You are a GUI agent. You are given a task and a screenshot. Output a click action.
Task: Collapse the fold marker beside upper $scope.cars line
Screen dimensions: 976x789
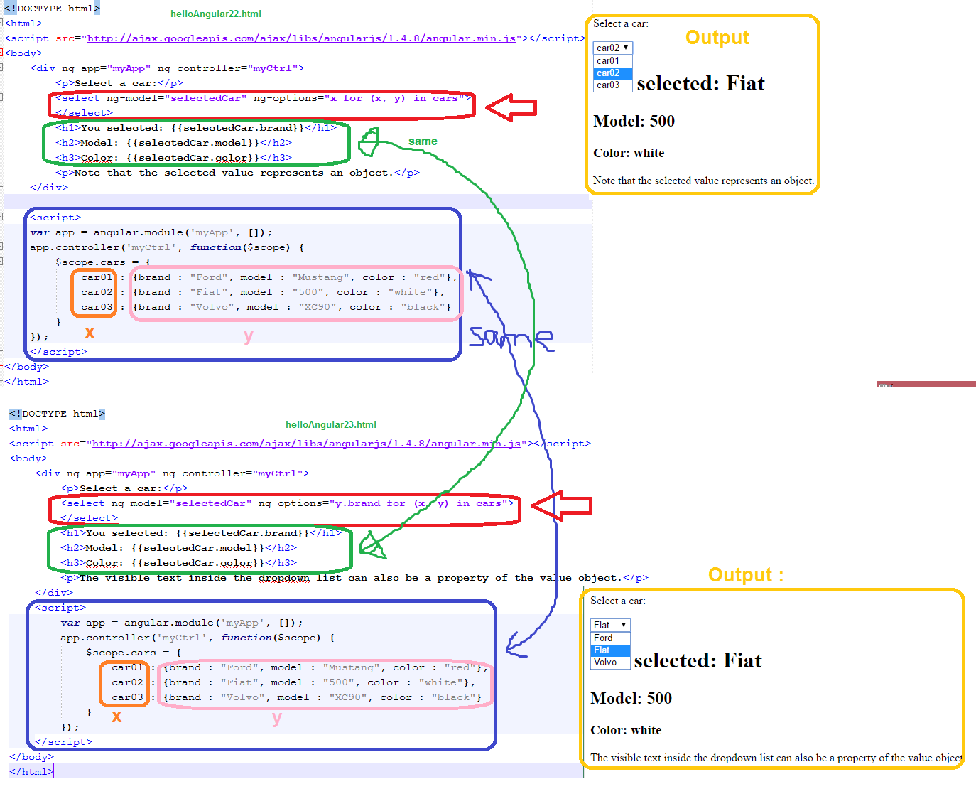2,262
